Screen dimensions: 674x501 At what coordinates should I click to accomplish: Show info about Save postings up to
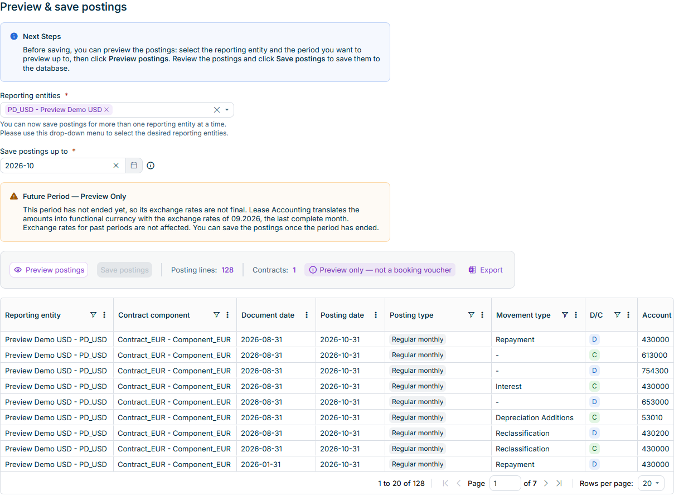pyautogui.click(x=151, y=166)
